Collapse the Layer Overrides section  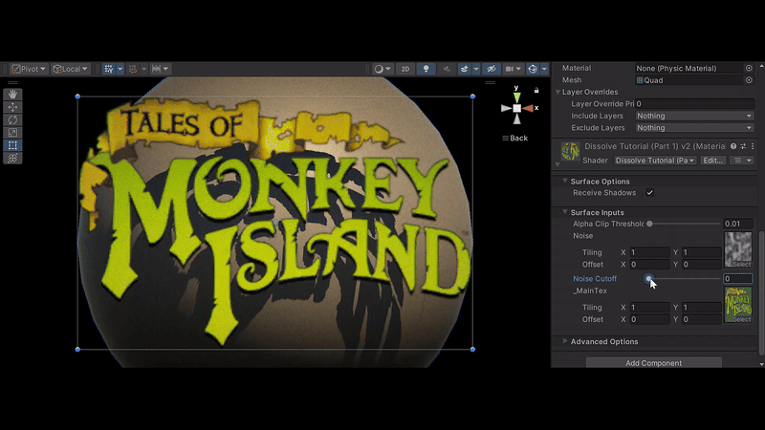click(557, 92)
